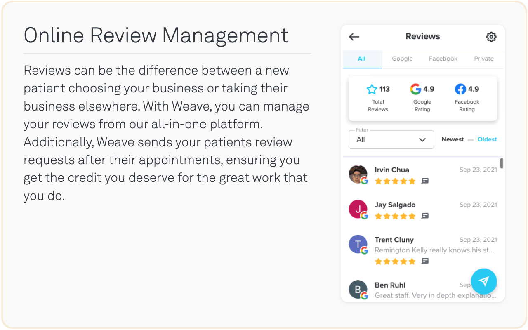
Task: Click the Facebook rating logo icon
Action: click(x=460, y=89)
